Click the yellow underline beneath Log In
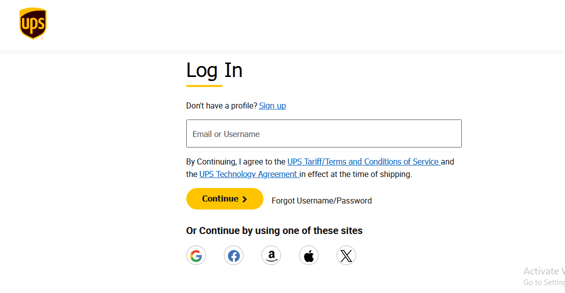 (204, 86)
